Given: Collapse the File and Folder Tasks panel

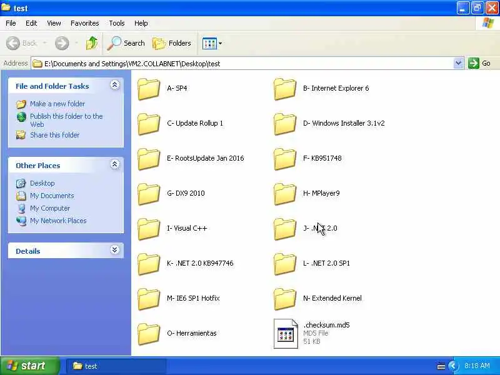Looking at the screenshot, I should tap(115, 85).
